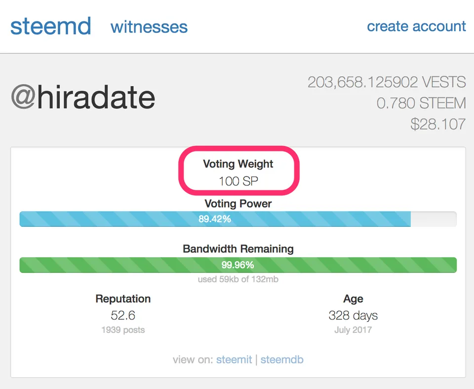
Task: Select the 100 SP value
Action: pyautogui.click(x=238, y=181)
